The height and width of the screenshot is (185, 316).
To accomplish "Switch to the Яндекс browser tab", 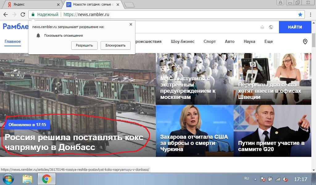I will (x=31, y=5).
